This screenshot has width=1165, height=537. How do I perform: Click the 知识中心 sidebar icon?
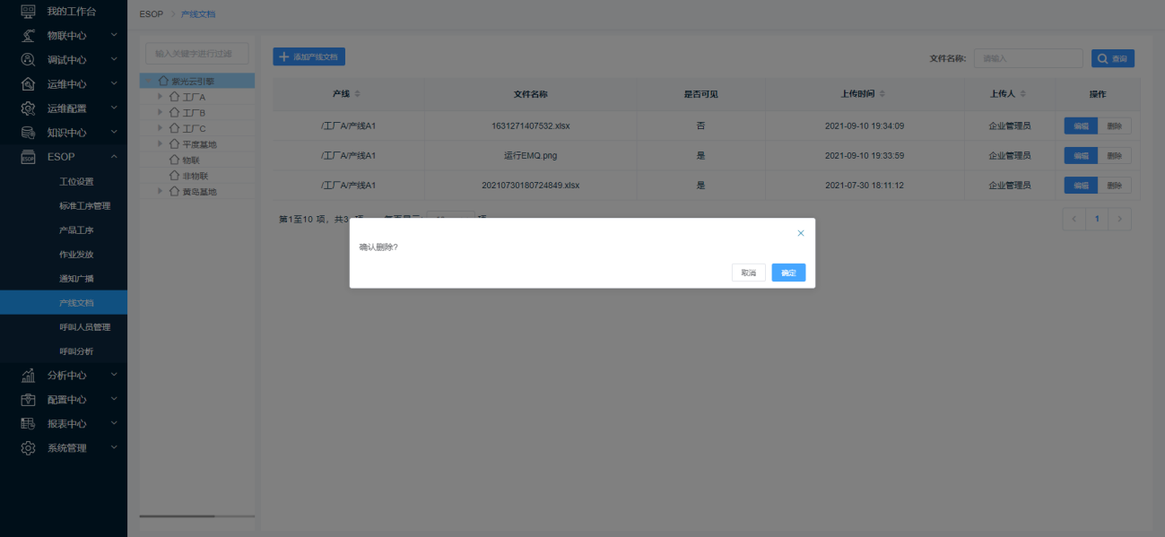point(28,133)
